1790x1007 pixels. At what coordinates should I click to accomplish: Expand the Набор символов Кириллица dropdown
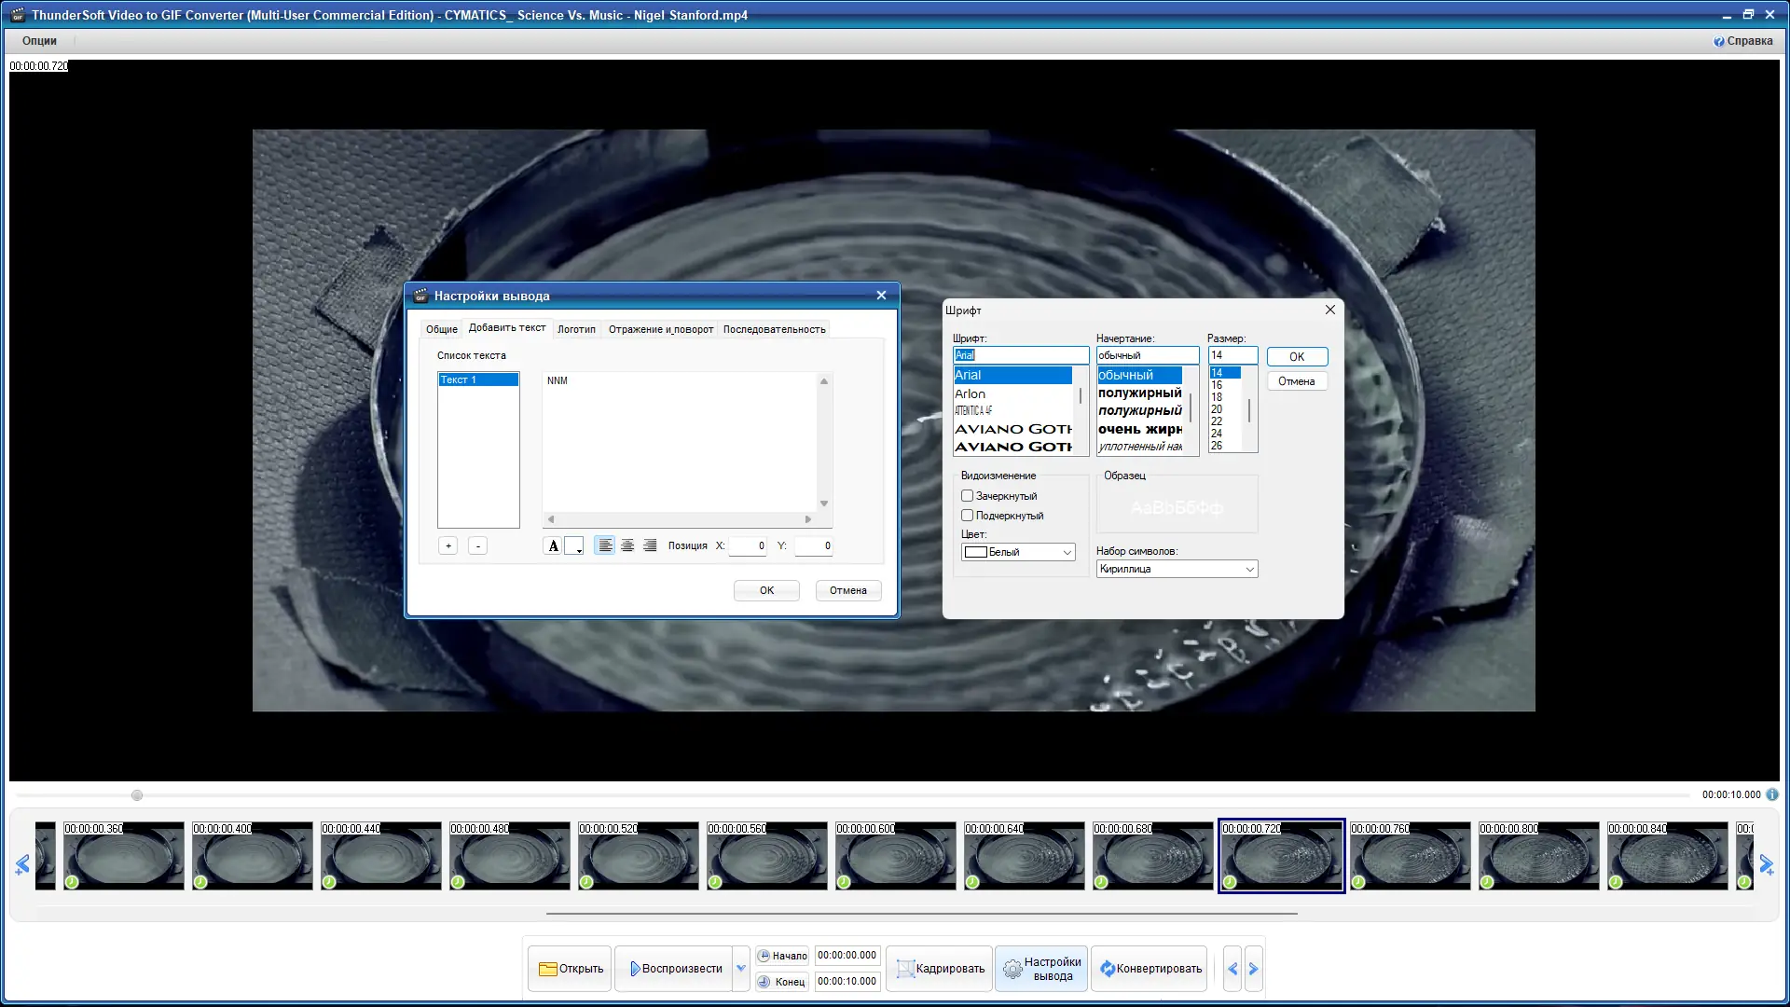point(1177,569)
